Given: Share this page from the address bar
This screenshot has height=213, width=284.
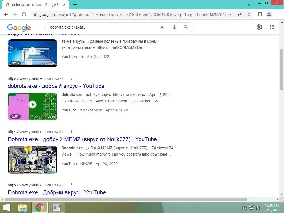Looking at the screenshot, I should coord(240,14).
